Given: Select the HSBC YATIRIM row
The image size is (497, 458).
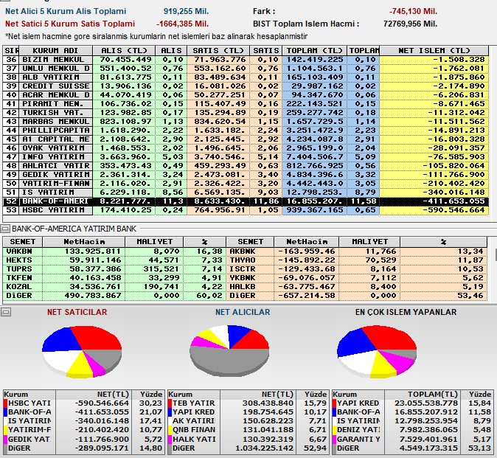Looking at the screenshot, I should tap(246, 210).
